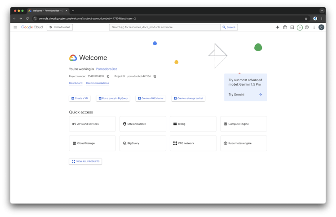
Task: Open the notifications badge showing 3
Action: coord(300,27)
